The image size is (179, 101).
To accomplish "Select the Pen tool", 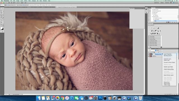I will pos(1,21).
